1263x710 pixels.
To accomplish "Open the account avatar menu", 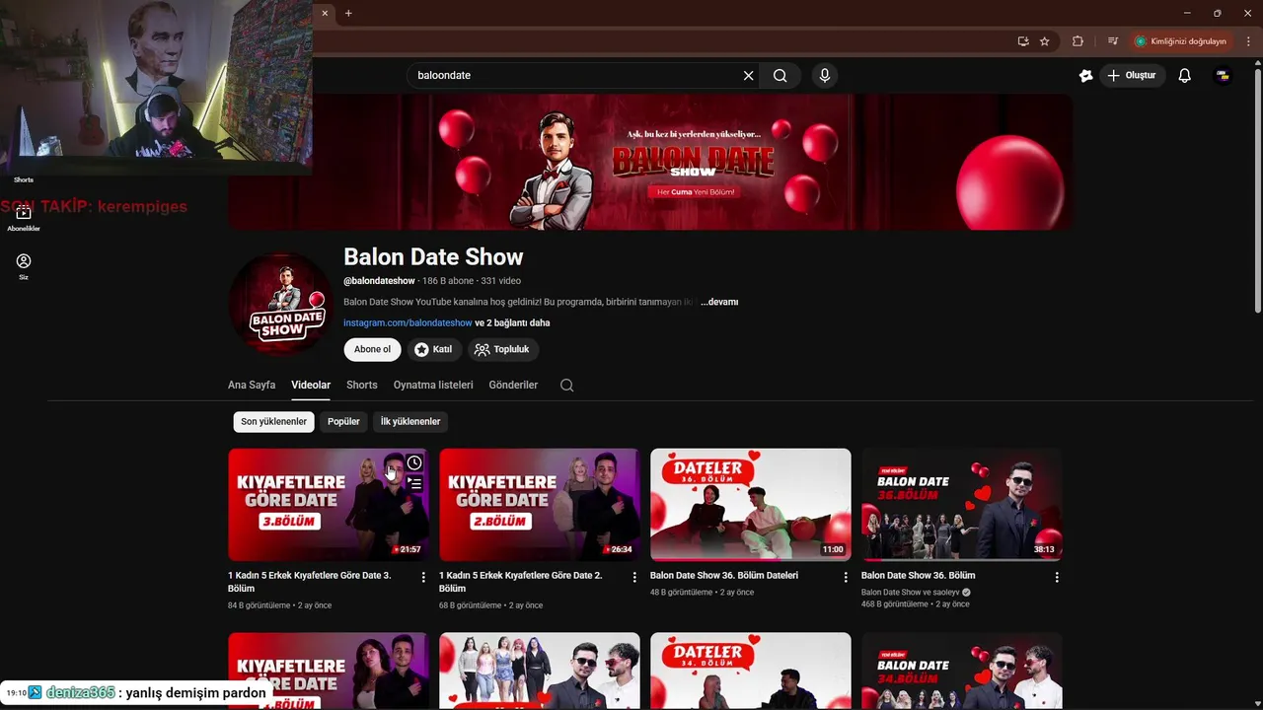I will pyautogui.click(x=1223, y=75).
